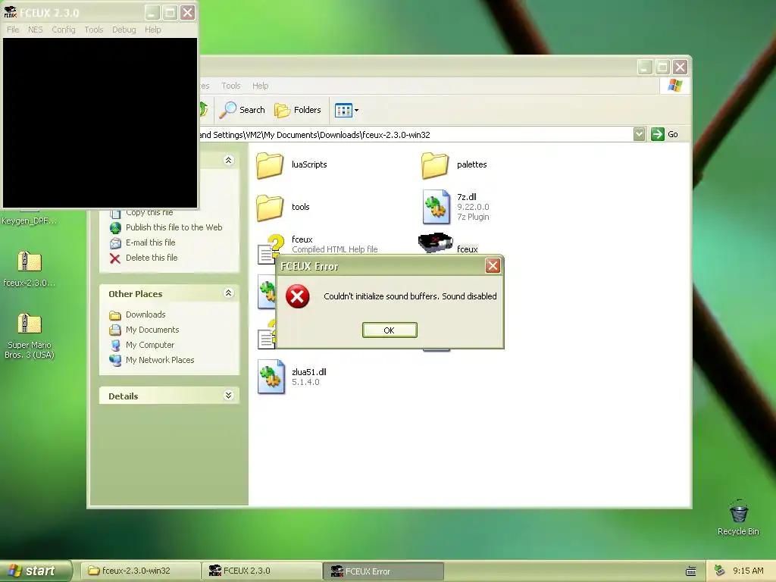Click the system clock showing 9:15 AM

(748, 571)
